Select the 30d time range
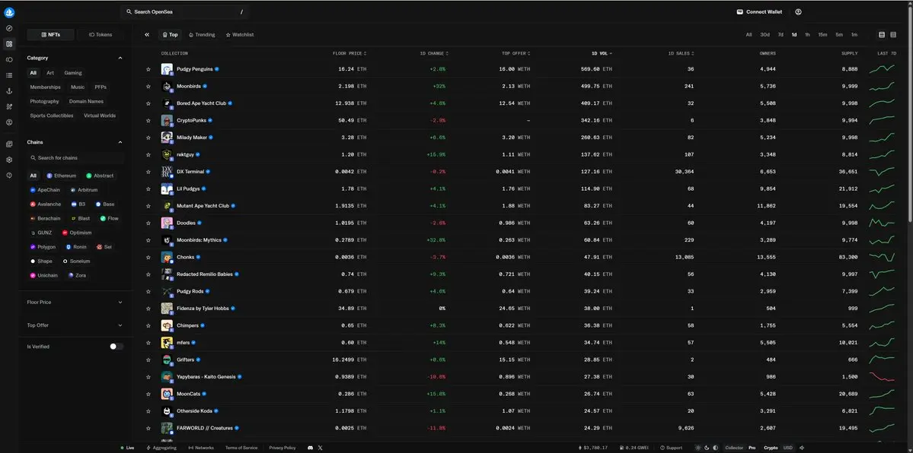 click(765, 35)
